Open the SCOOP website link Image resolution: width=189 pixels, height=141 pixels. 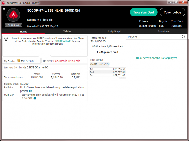(63, 41)
